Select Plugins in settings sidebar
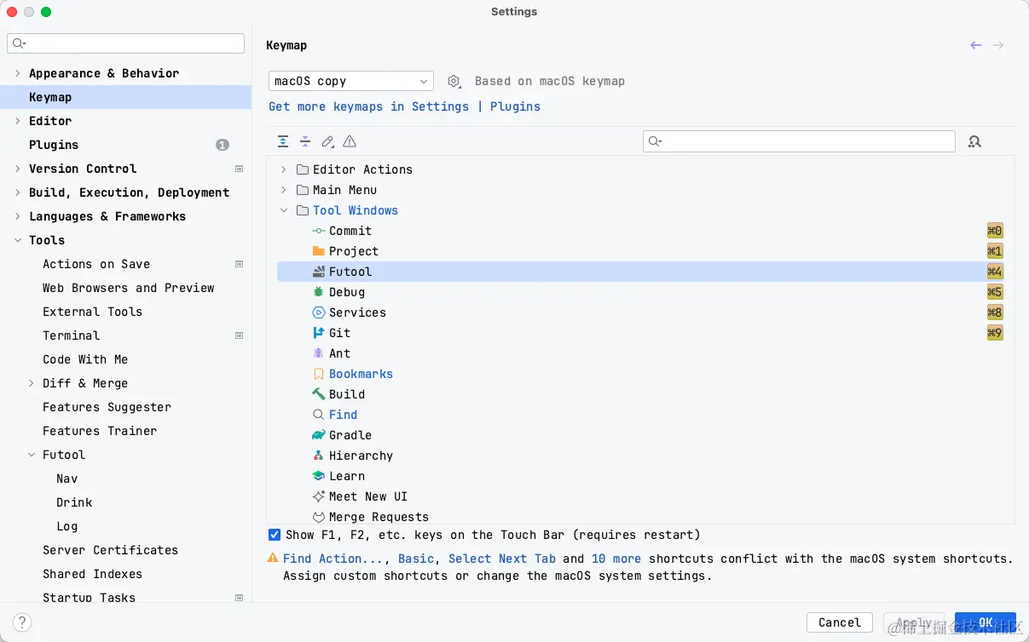The image size is (1029, 642). point(54,145)
